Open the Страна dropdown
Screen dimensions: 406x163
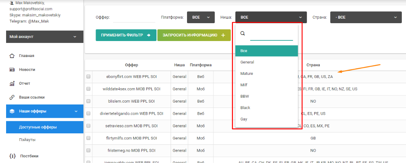tap(366, 17)
